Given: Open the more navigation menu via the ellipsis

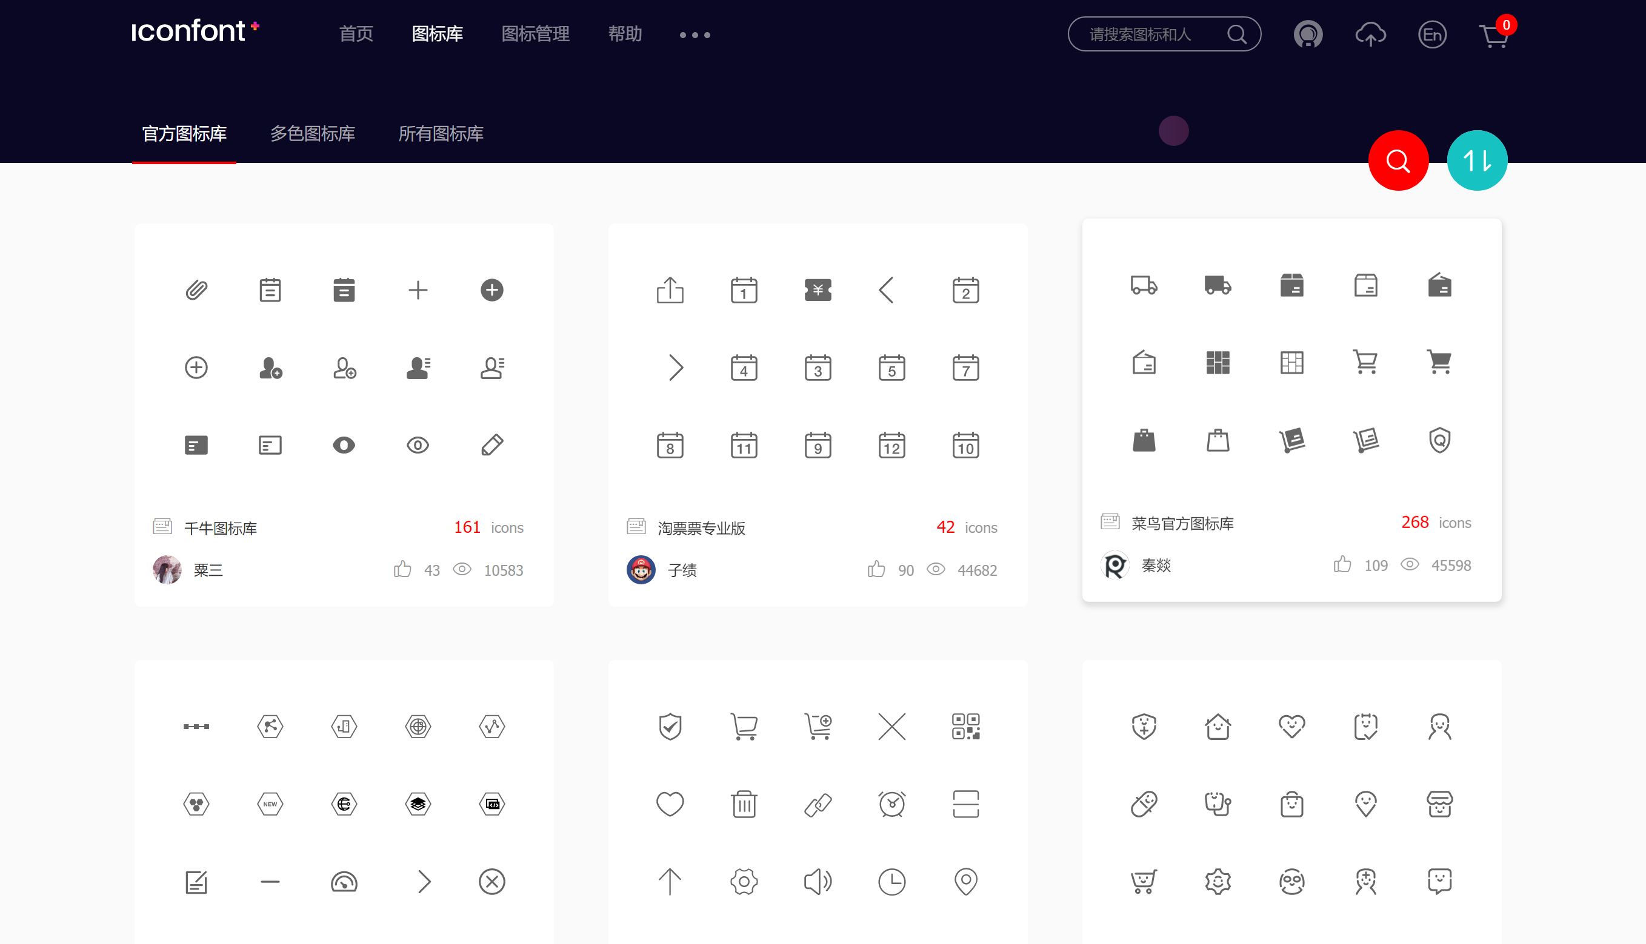Looking at the screenshot, I should (694, 35).
